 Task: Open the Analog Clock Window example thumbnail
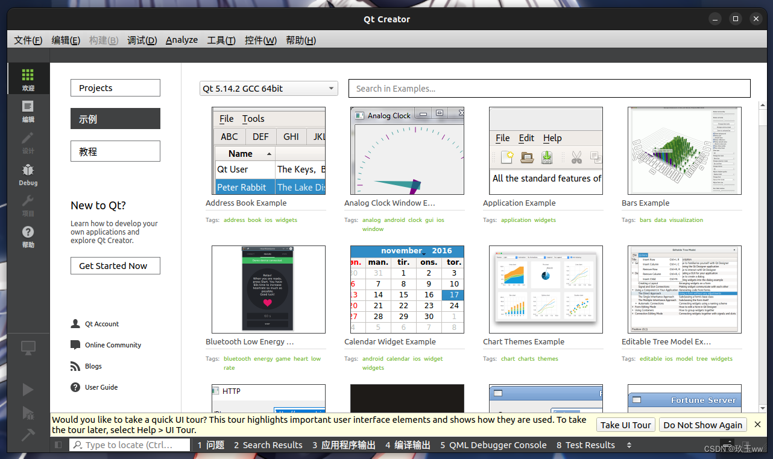click(x=407, y=151)
